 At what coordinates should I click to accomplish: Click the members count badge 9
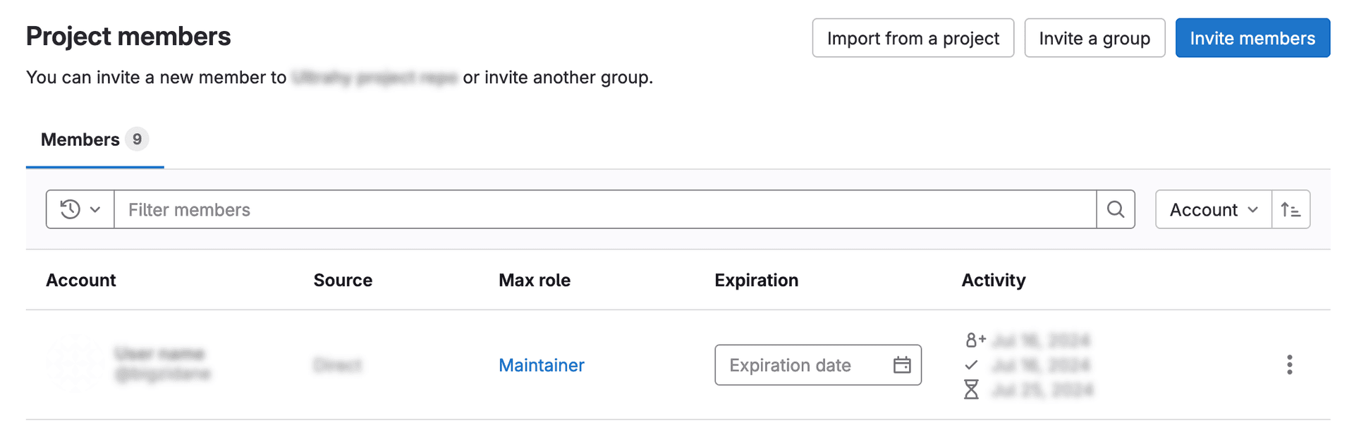137,139
